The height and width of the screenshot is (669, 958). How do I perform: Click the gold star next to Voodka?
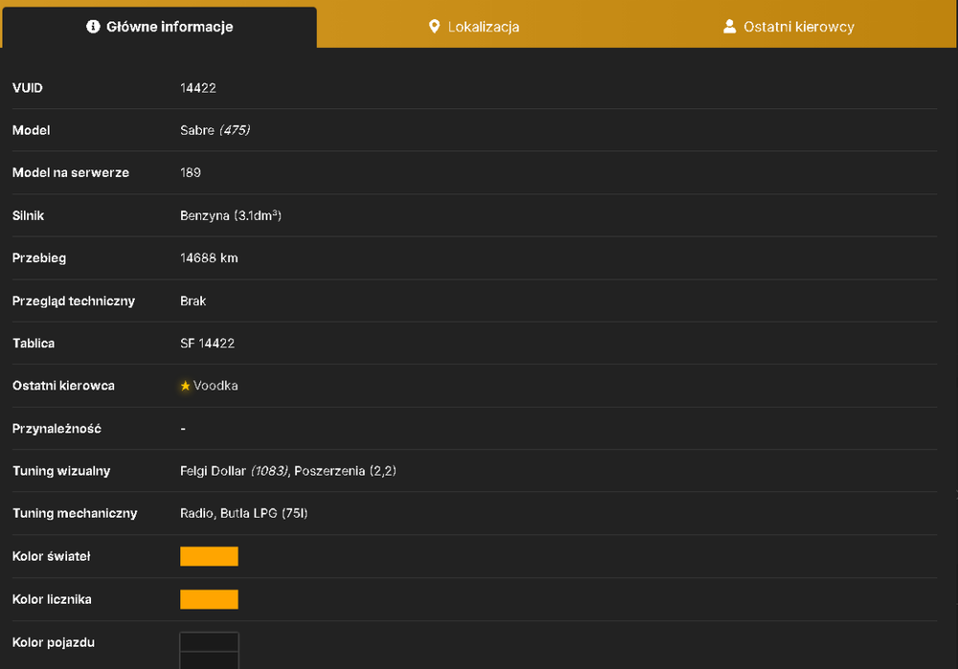pyautogui.click(x=185, y=386)
